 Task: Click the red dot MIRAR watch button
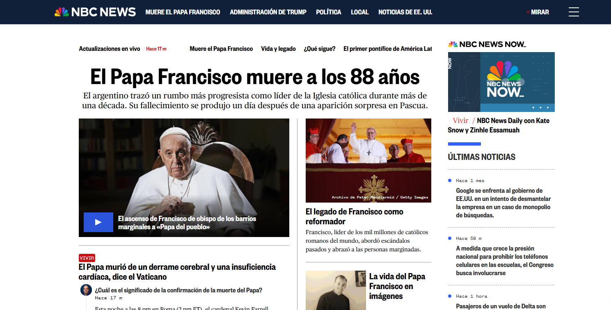(537, 12)
